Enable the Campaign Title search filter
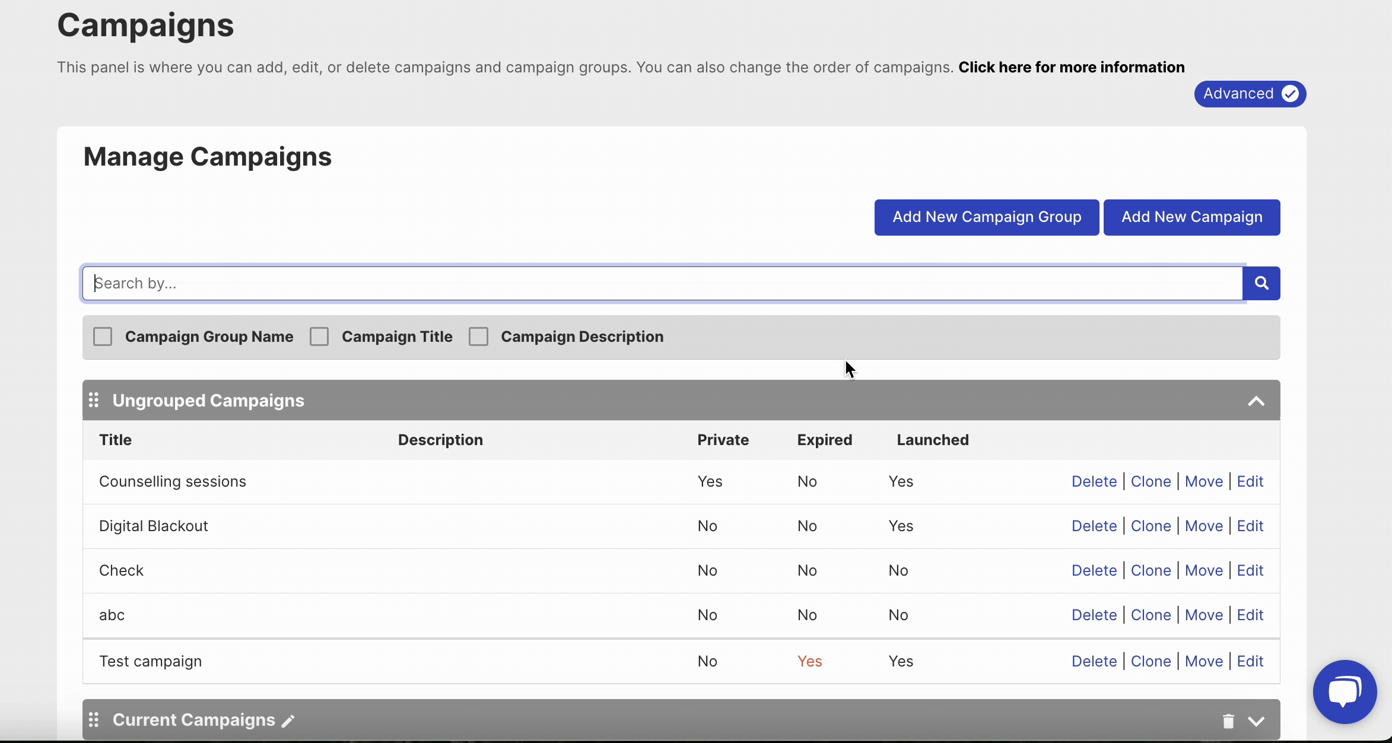The height and width of the screenshot is (743, 1392). click(319, 336)
